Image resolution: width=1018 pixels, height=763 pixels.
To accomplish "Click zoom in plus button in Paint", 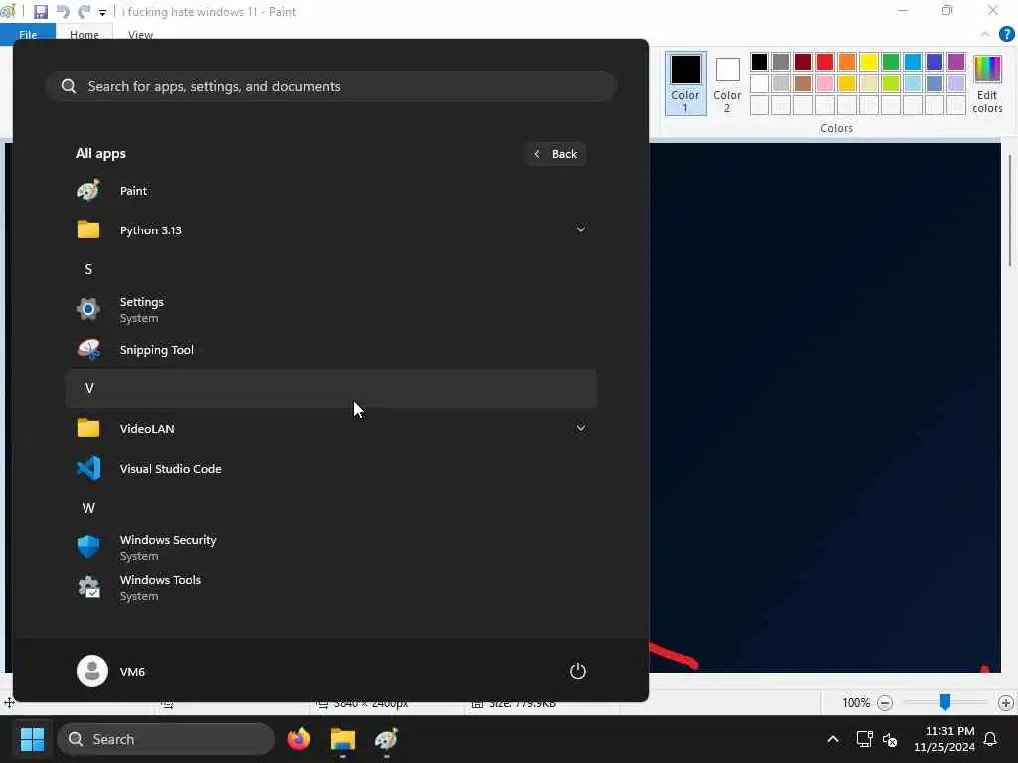I will (x=1006, y=702).
